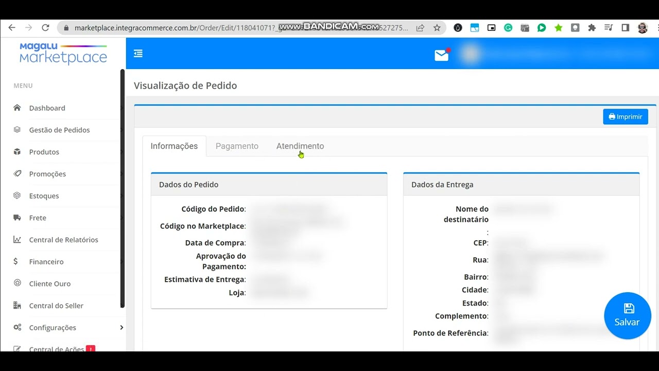
Task: Open the green star extension icon
Action: coord(558,28)
